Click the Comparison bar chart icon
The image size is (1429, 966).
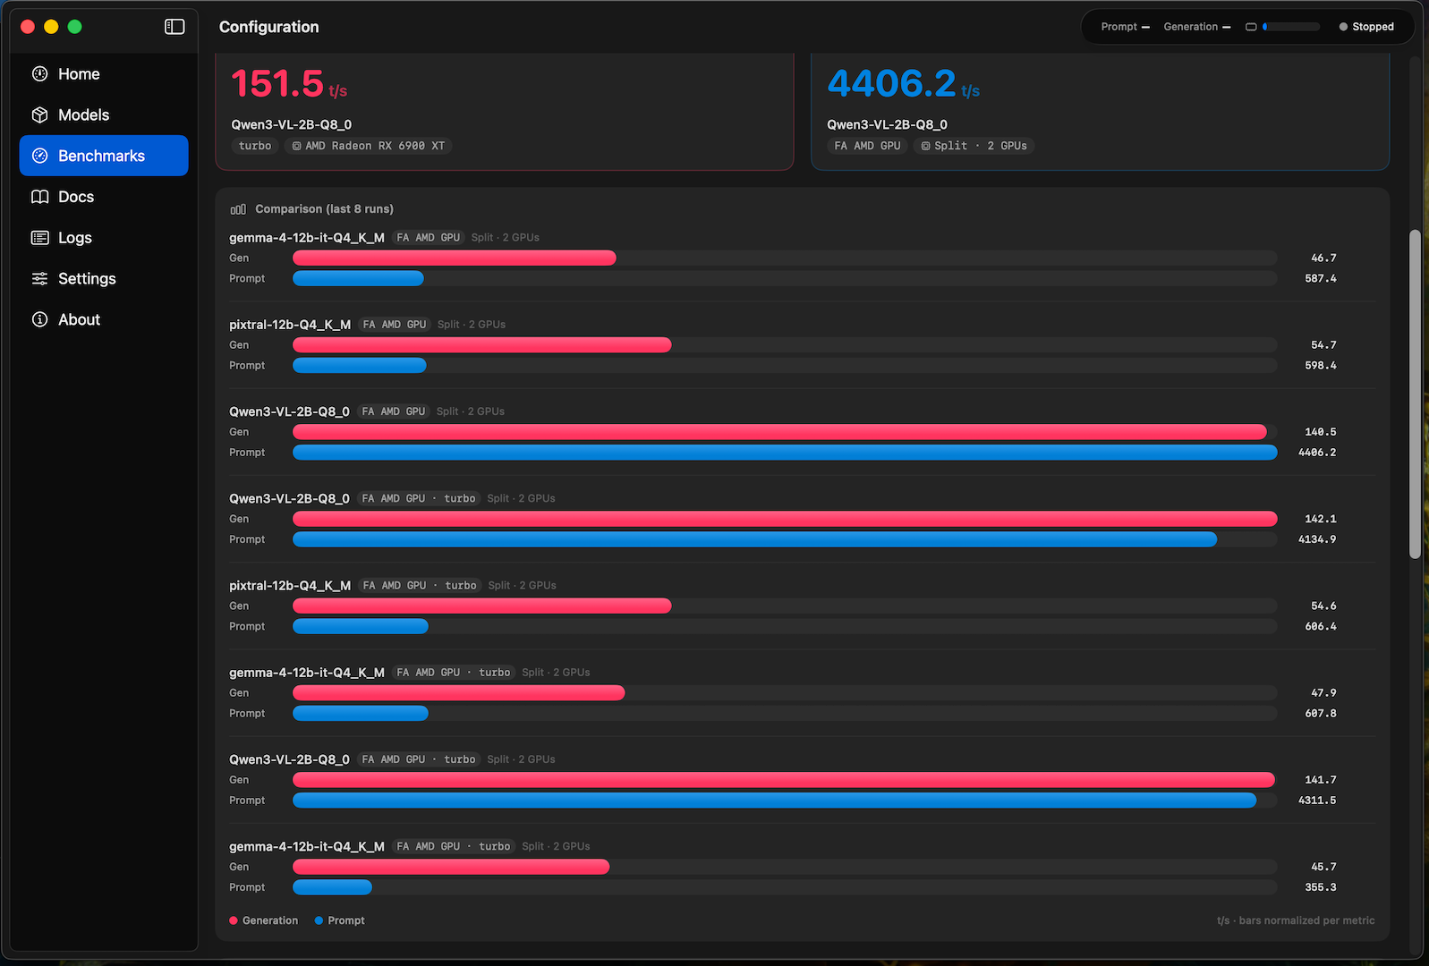238,209
